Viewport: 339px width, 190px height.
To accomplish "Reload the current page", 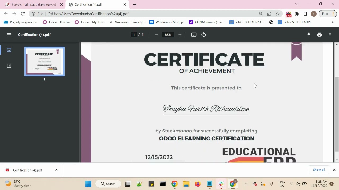I will coord(23,14).
